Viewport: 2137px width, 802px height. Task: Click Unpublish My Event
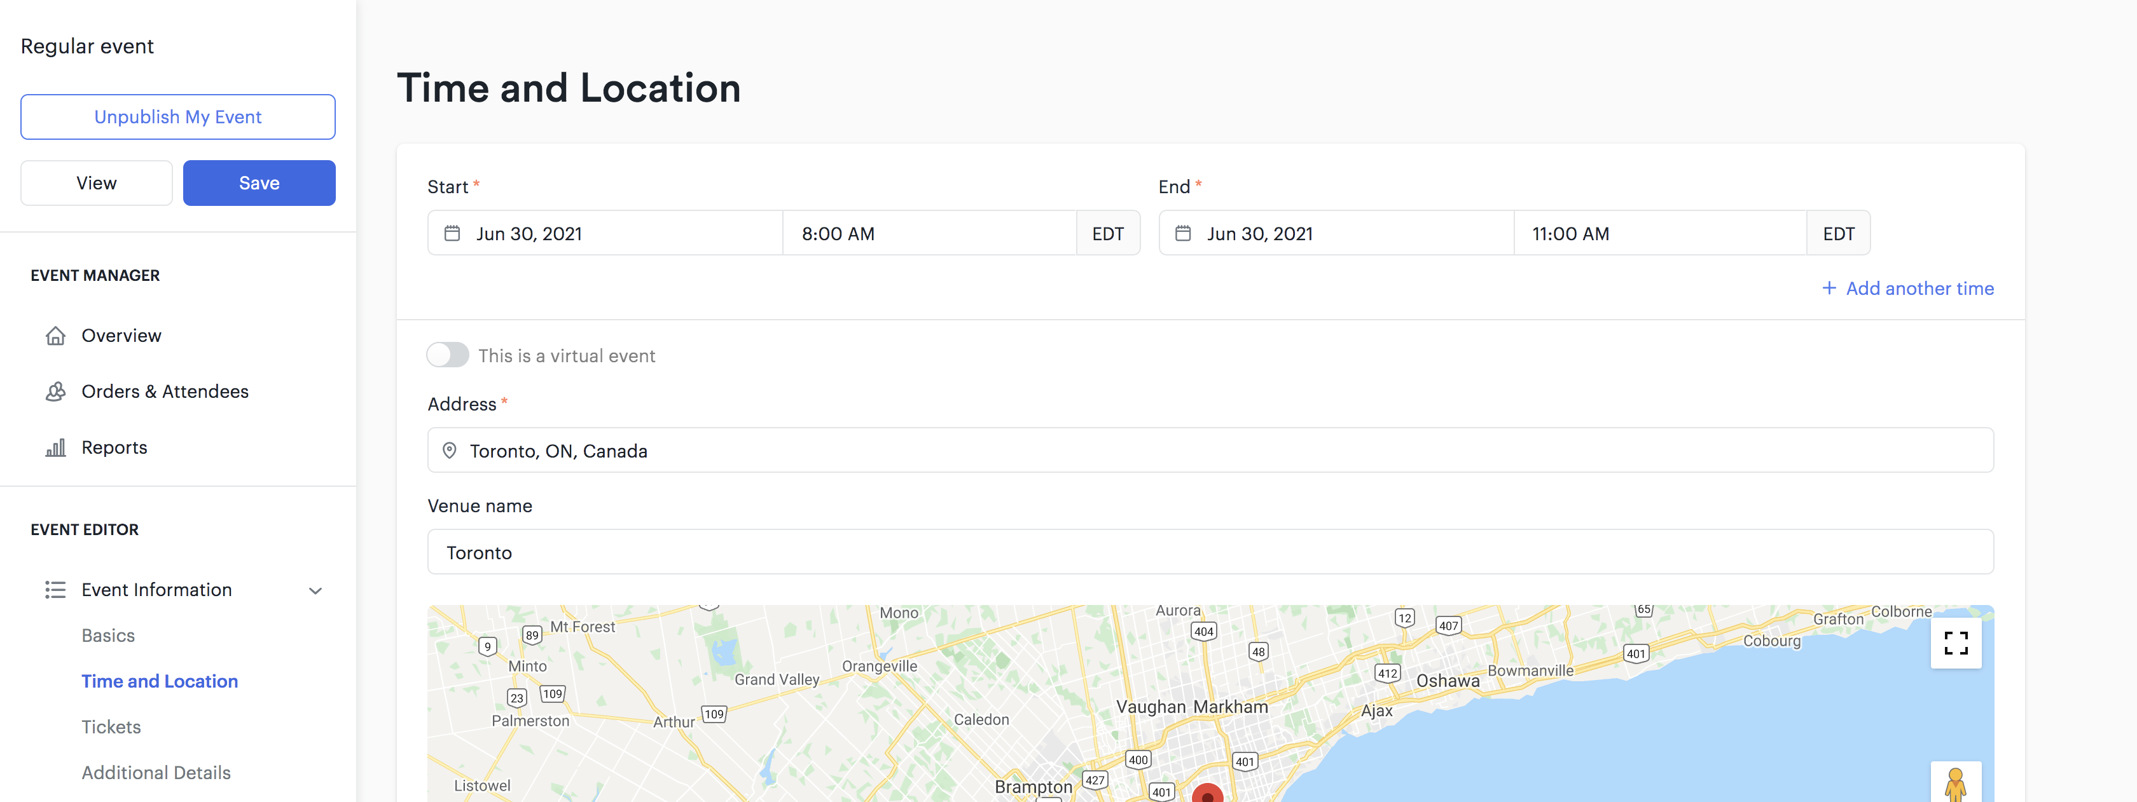click(177, 117)
